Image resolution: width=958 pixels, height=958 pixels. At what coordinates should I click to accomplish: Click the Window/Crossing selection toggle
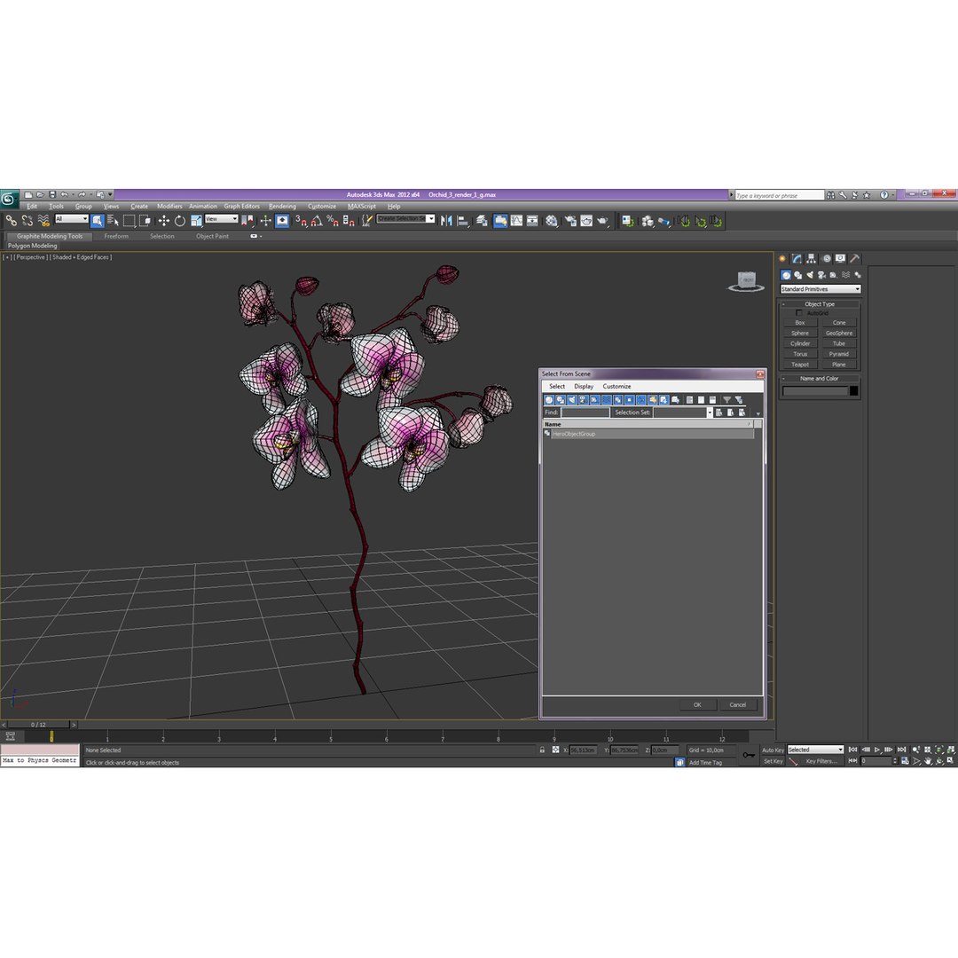click(x=145, y=221)
